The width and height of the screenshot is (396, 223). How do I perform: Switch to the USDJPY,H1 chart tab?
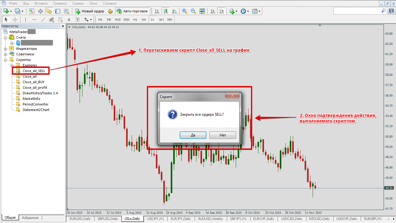click(155, 219)
